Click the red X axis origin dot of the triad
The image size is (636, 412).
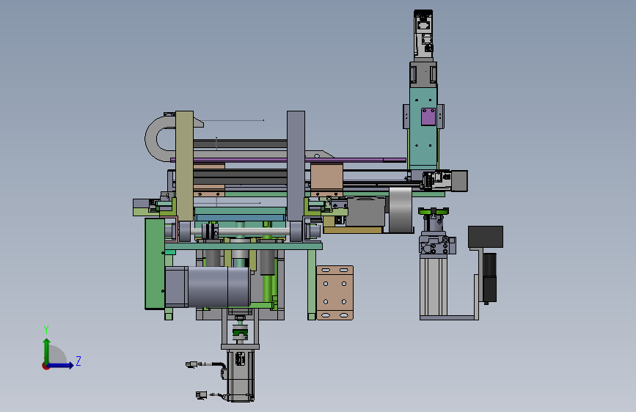(x=45, y=366)
